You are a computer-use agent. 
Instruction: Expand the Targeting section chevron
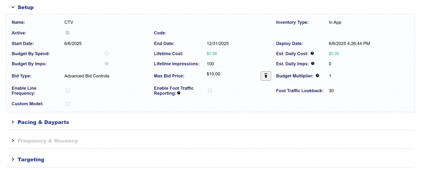tap(13, 159)
